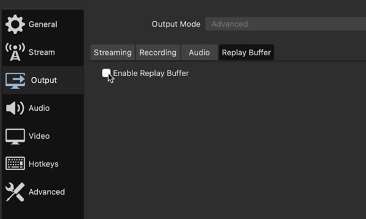Open Audio settings via the speaker icon
The height and width of the screenshot is (219, 366).
point(15,108)
